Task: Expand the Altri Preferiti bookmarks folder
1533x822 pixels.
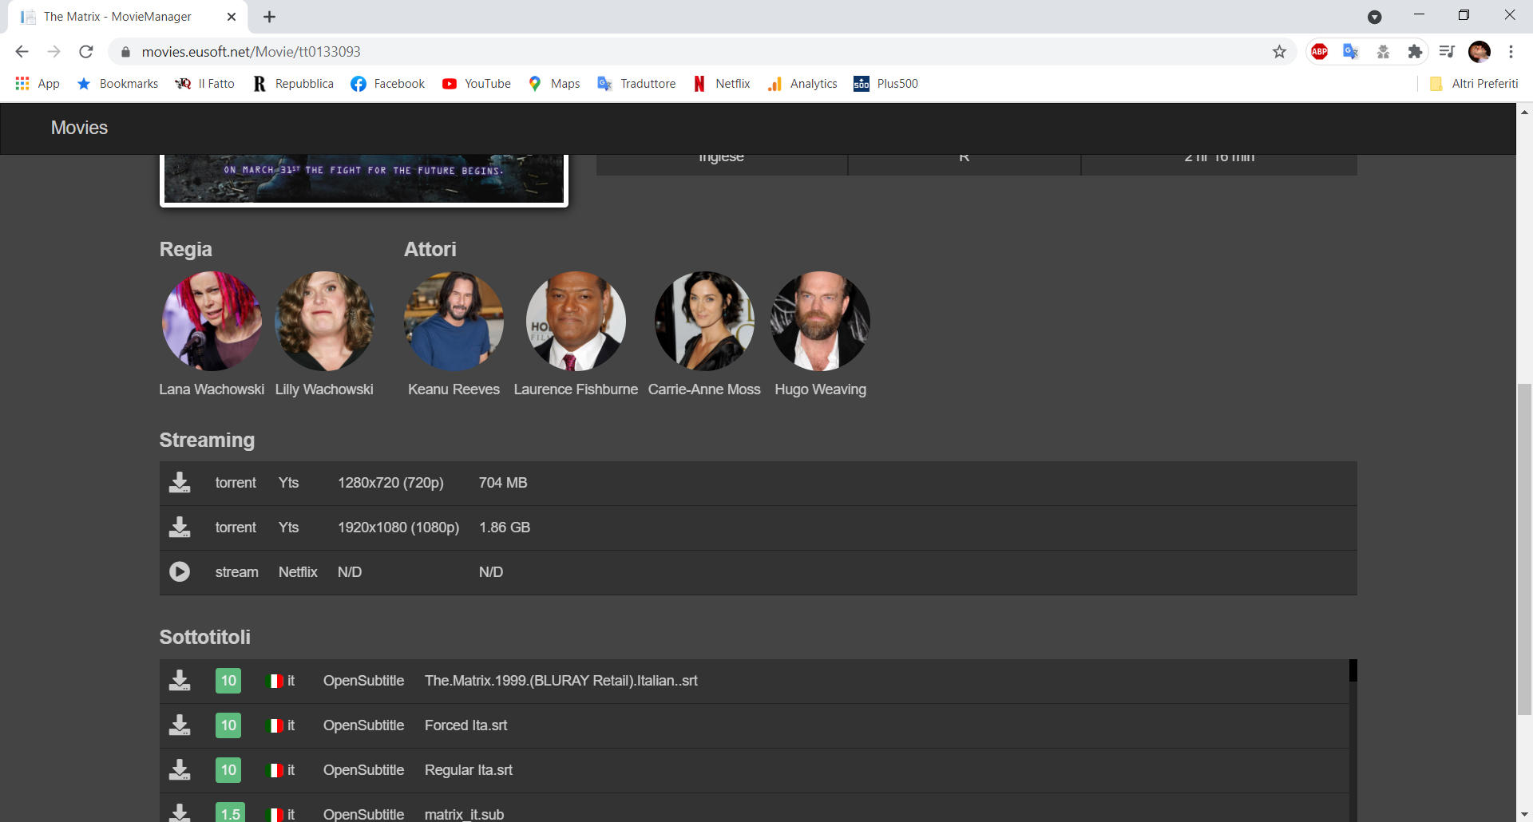Action: coord(1474,84)
